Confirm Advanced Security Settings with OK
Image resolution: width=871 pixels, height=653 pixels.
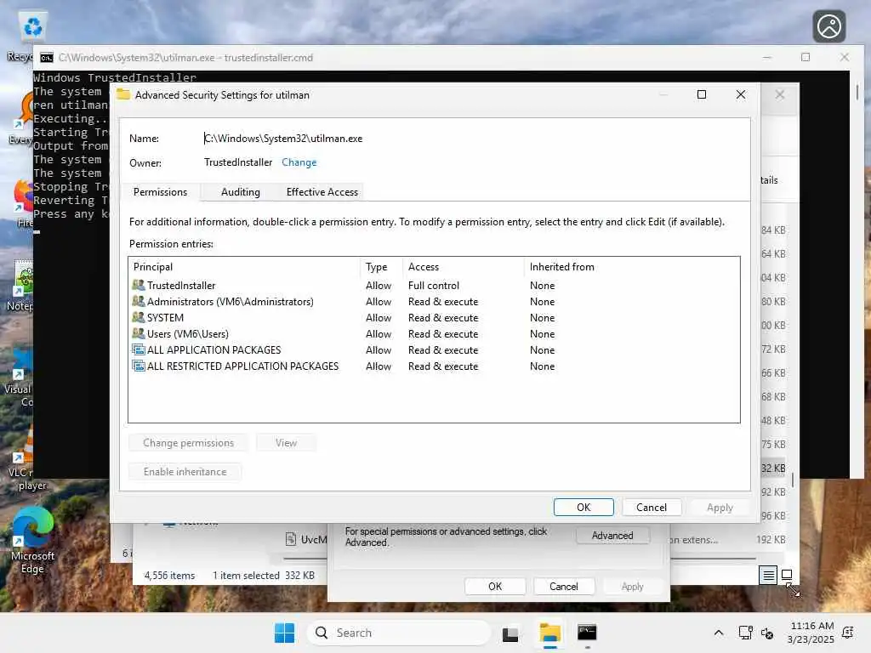point(584,508)
